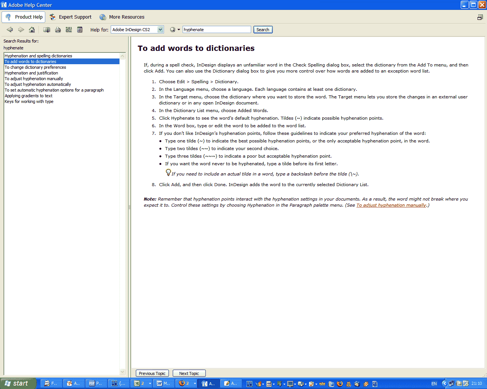Expand the Firefox taskbar group arrow
Viewport: 487px width, 389px height.
tap(195, 384)
